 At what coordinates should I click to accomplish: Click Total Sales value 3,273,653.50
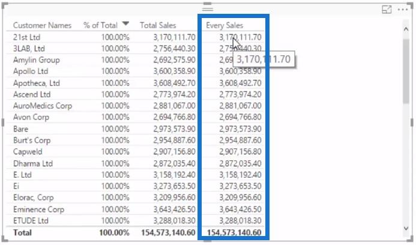click(174, 186)
